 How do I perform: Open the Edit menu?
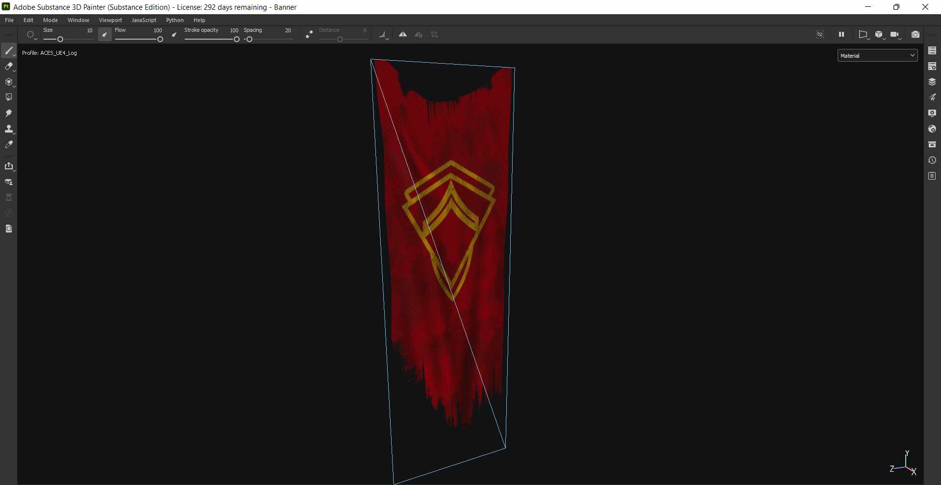[x=28, y=20]
